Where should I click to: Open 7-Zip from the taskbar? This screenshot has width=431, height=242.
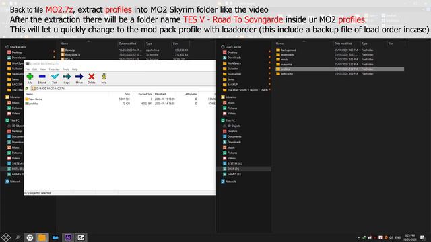coord(81,237)
